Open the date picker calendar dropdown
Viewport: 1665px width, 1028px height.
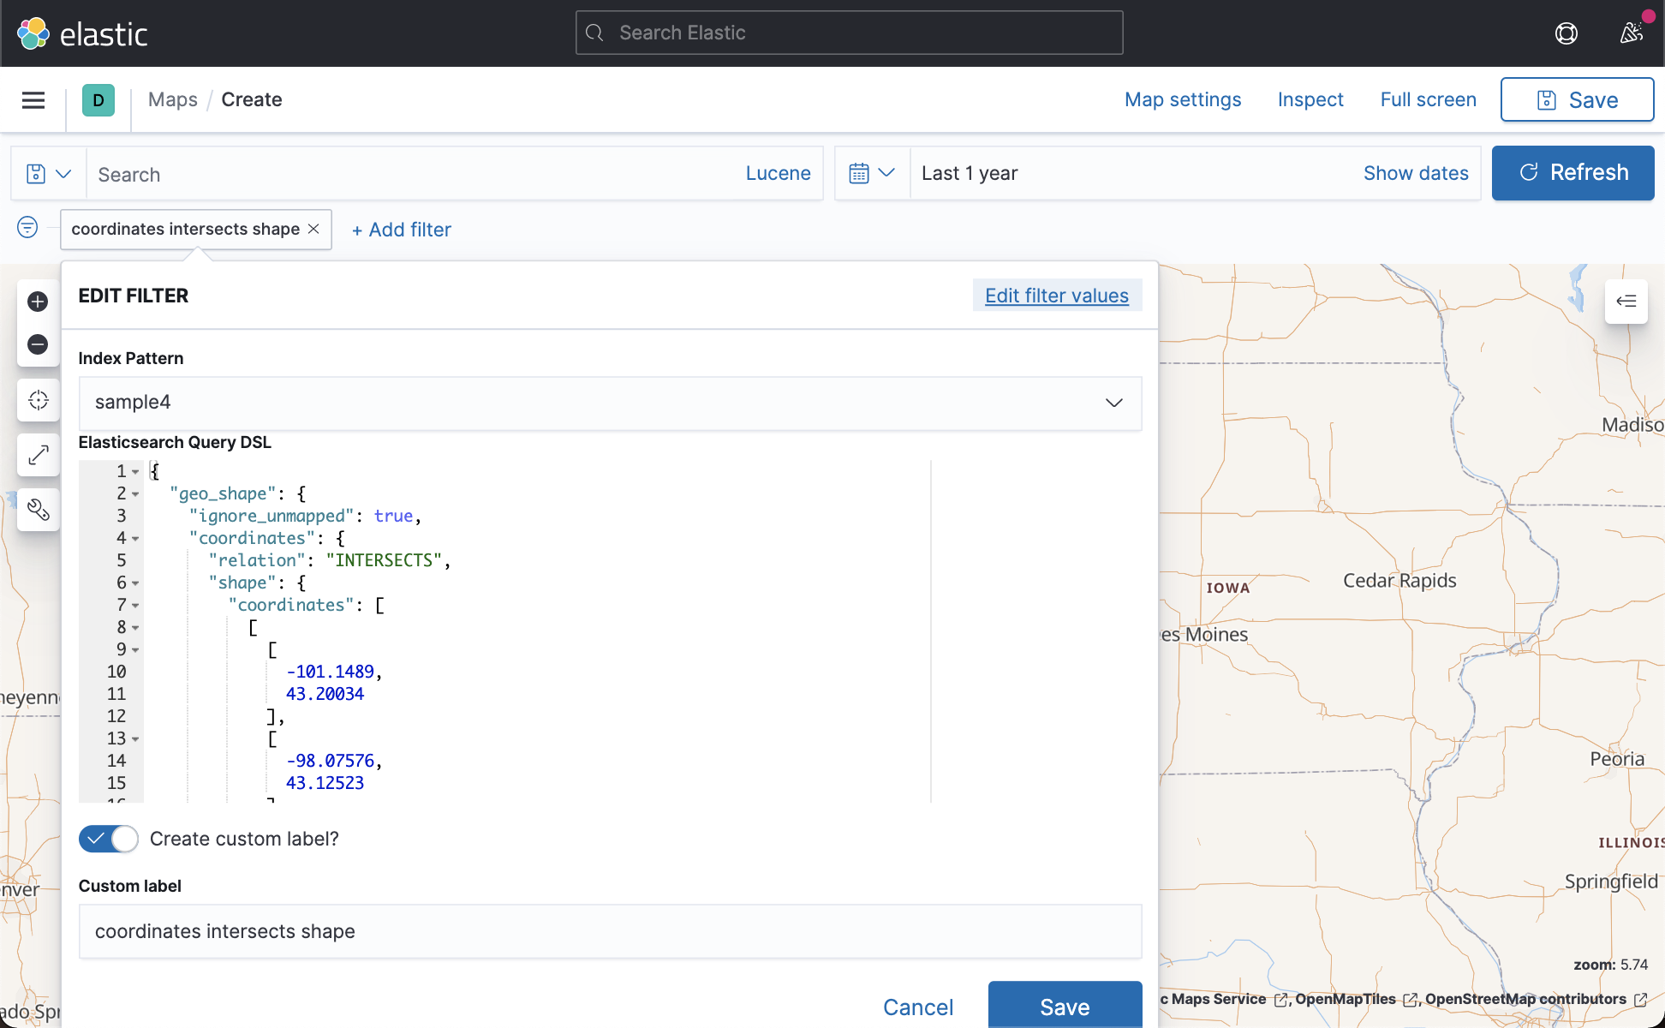[x=872, y=172]
